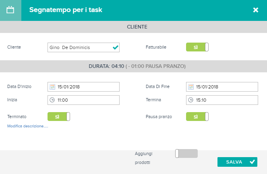The image size is (267, 174).
Task: Click the SALVA button
Action: click(237, 162)
